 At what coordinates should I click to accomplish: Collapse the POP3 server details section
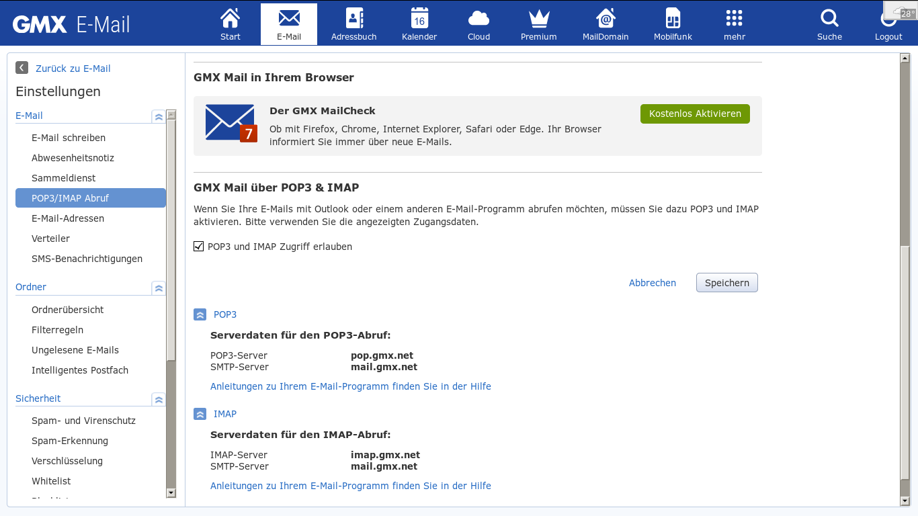point(200,314)
